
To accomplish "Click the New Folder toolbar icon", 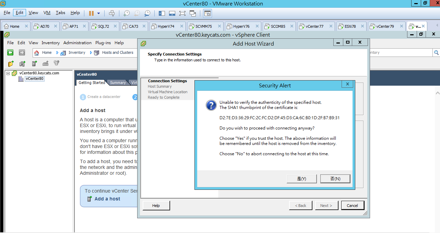I will click(x=11, y=64).
